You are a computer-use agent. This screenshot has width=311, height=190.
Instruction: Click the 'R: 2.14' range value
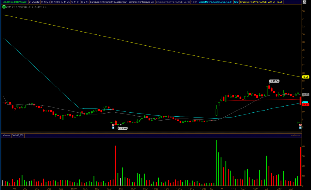click(85, 2)
